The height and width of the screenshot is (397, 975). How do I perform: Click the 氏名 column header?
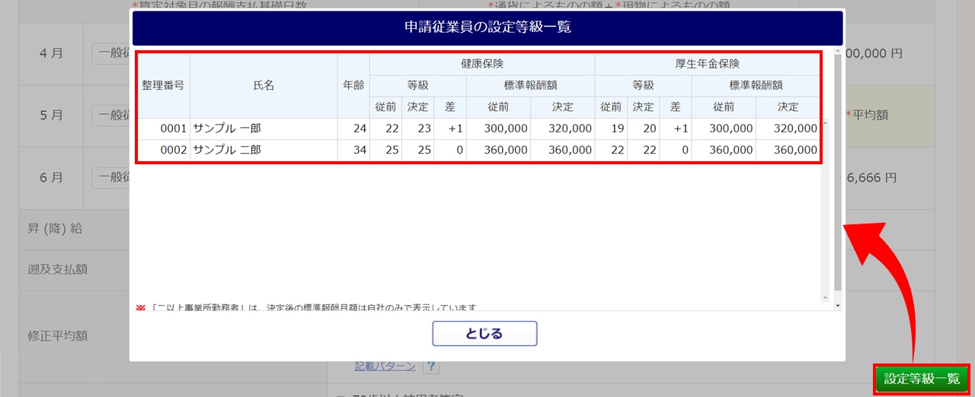click(264, 85)
